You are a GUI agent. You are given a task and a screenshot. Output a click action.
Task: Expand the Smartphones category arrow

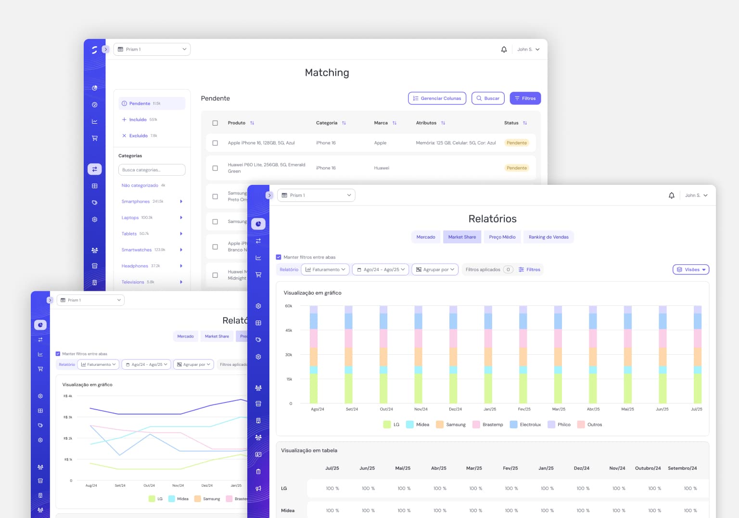(x=181, y=202)
